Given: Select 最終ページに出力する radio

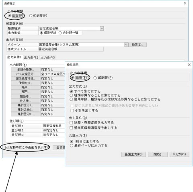Looking at the screenshot, I should tap(89, 145).
